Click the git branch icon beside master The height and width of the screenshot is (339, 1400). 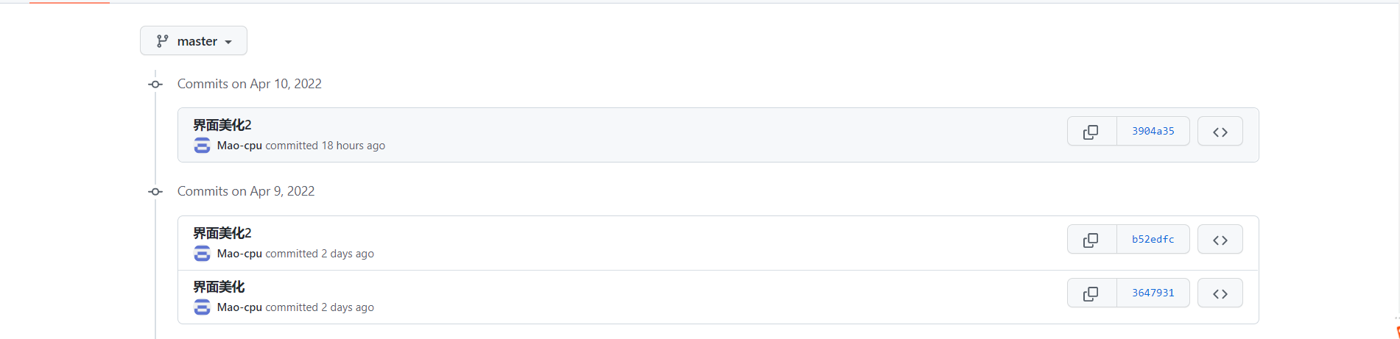163,41
